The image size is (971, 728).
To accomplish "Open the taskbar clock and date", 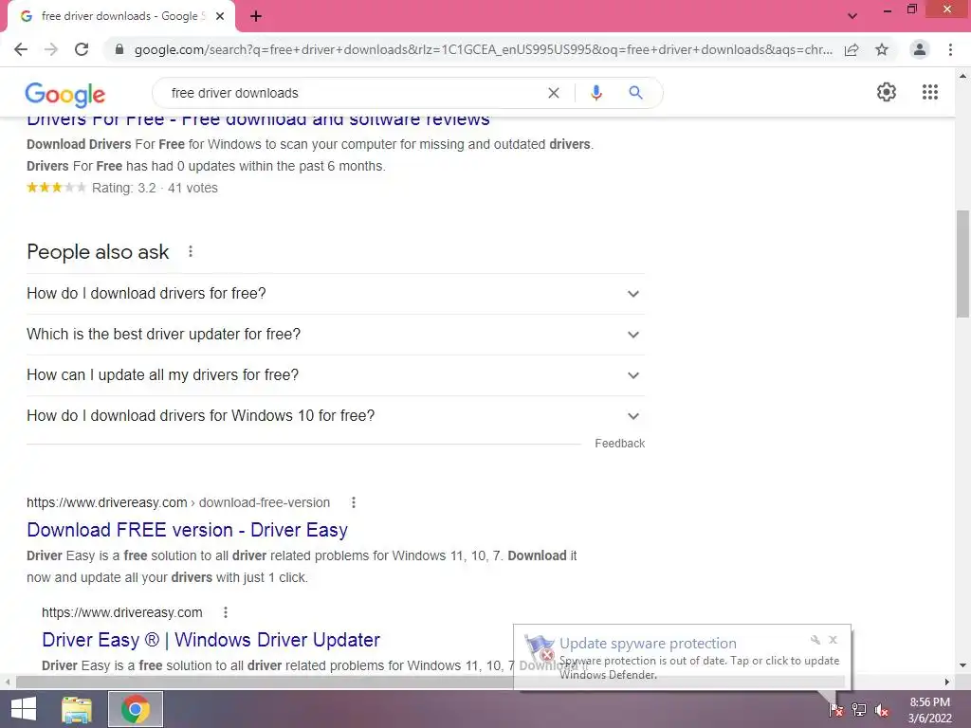I will (x=929, y=710).
